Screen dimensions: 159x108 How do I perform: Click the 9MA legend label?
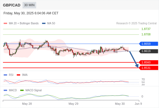point(25,75)
